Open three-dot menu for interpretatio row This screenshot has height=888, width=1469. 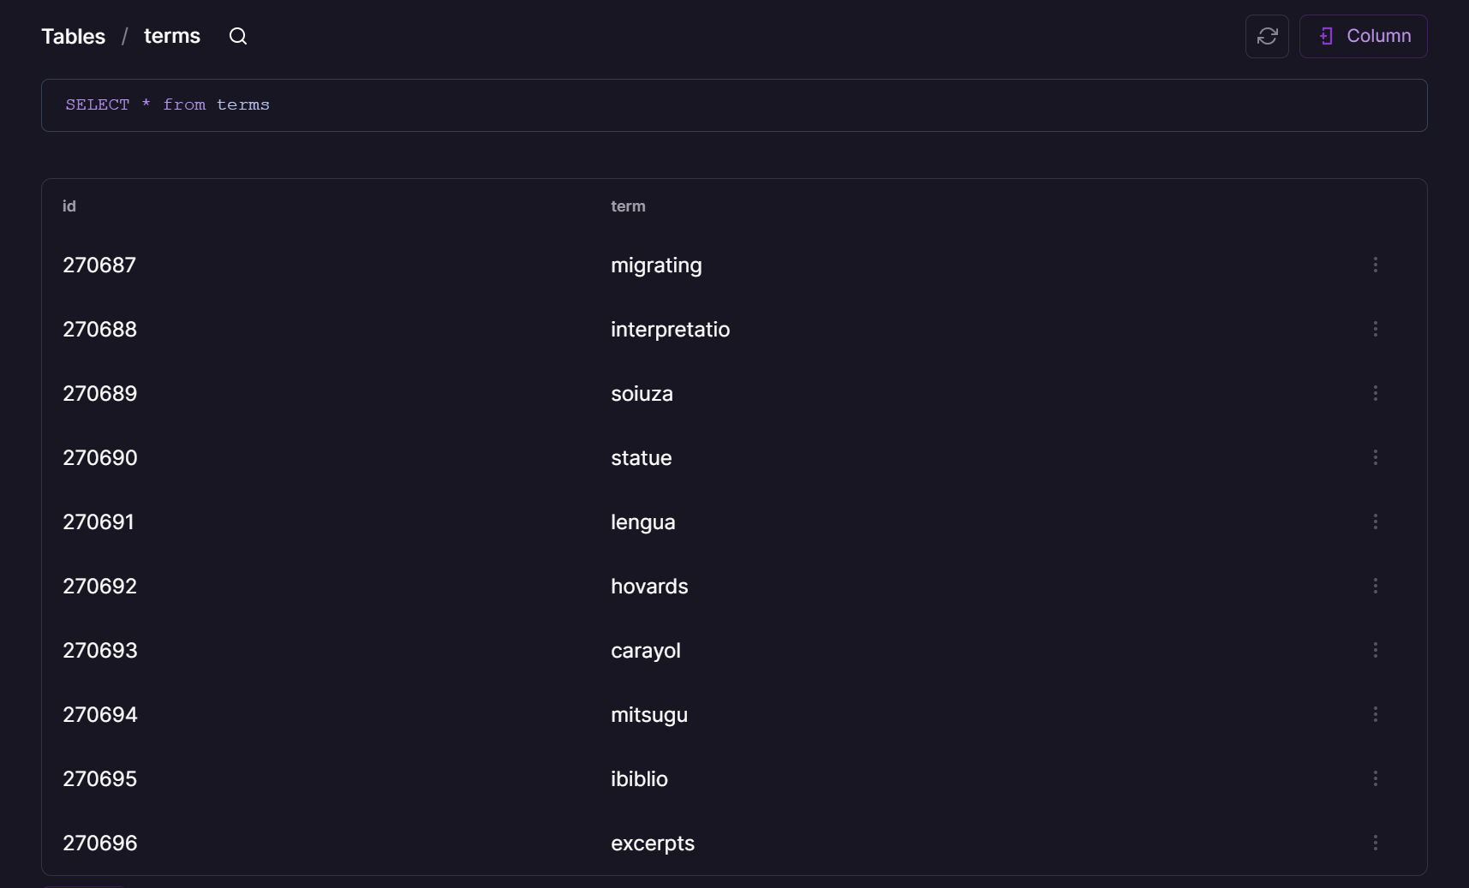coord(1376,329)
